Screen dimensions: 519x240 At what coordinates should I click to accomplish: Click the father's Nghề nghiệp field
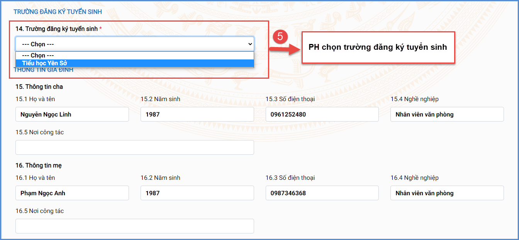click(x=447, y=115)
